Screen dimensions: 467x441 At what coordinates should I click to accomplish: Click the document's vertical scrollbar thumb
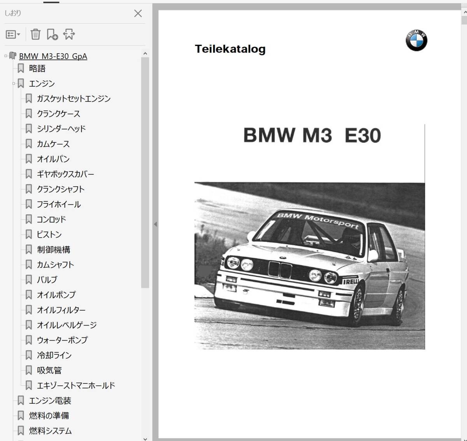click(x=464, y=20)
